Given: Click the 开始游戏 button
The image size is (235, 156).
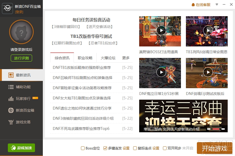Looking at the screenshot, I should (214, 148).
